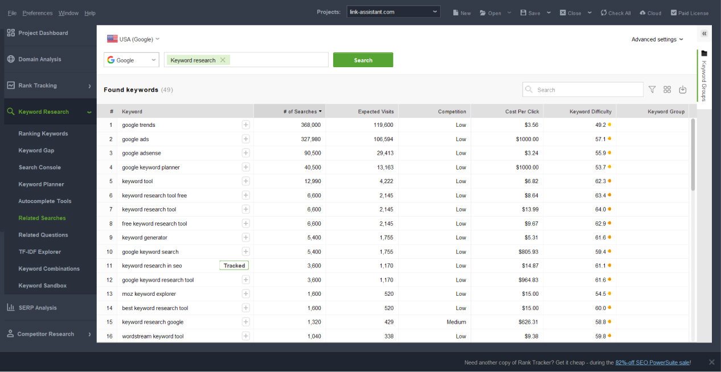
Task: Sort by Cost Per Click column header
Action: point(507,111)
